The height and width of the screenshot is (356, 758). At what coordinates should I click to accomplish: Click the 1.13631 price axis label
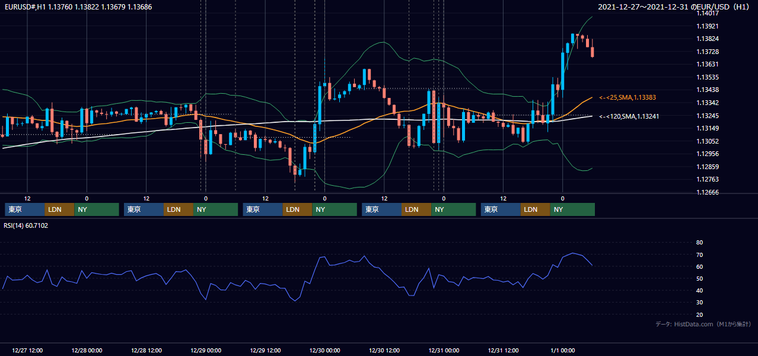coord(708,64)
